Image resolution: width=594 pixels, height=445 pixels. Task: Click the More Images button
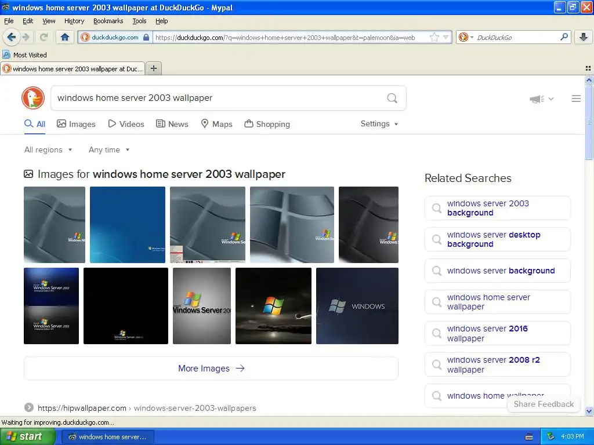click(211, 368)
